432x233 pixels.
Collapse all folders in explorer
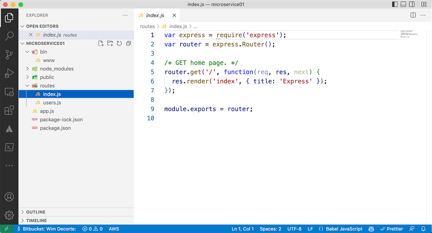point(128,43)
